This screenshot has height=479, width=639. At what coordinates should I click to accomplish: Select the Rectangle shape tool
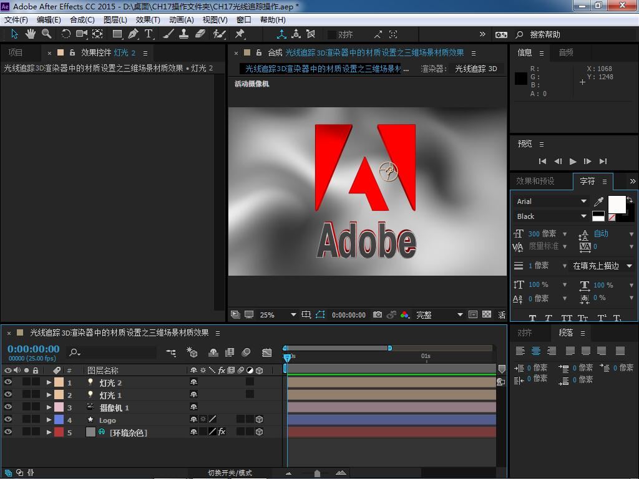[117, 34]
